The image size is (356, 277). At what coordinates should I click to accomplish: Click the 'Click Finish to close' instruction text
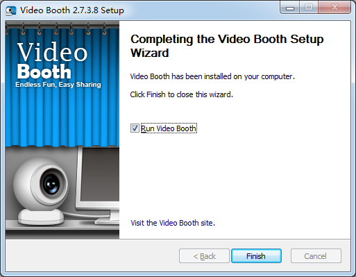tap(181, 94)
